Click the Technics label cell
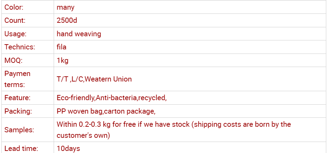The image size is (328, 153). tap(20, 47)
